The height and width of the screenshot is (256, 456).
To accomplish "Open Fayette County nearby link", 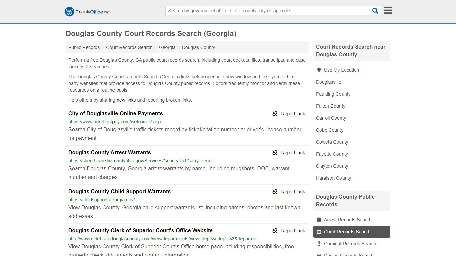I will tap(332, 154).
